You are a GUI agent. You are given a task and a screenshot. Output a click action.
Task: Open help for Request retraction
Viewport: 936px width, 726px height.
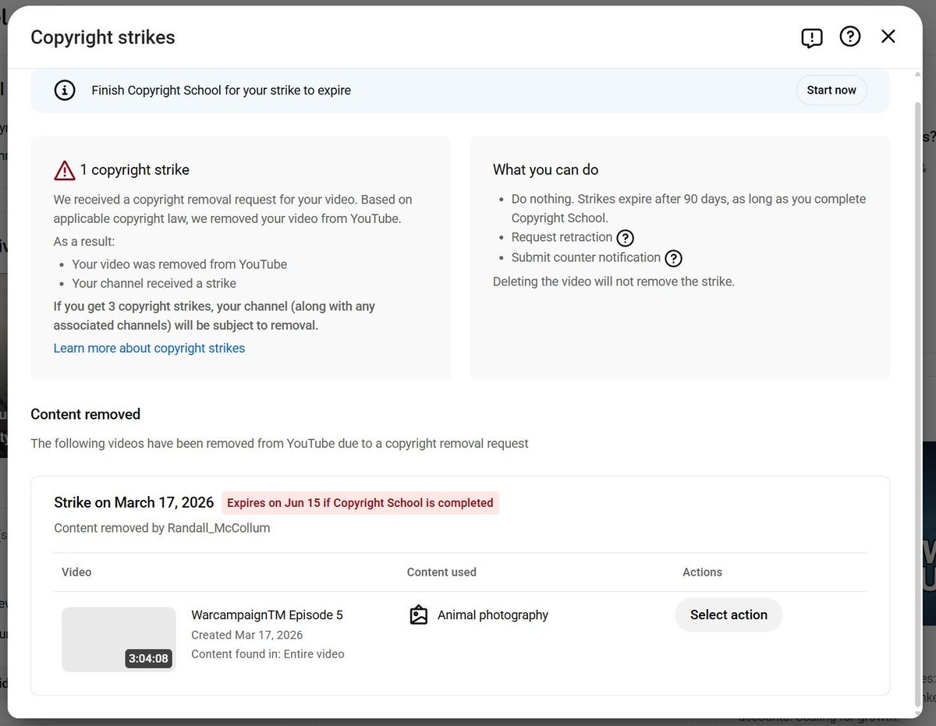(625, 238)
